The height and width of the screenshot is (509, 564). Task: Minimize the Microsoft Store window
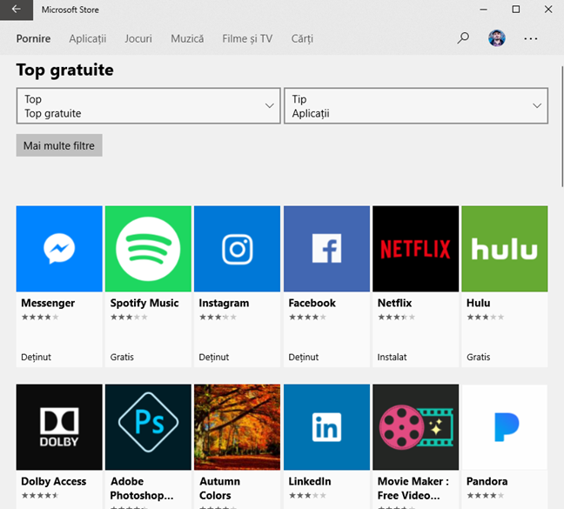point(483,10)
